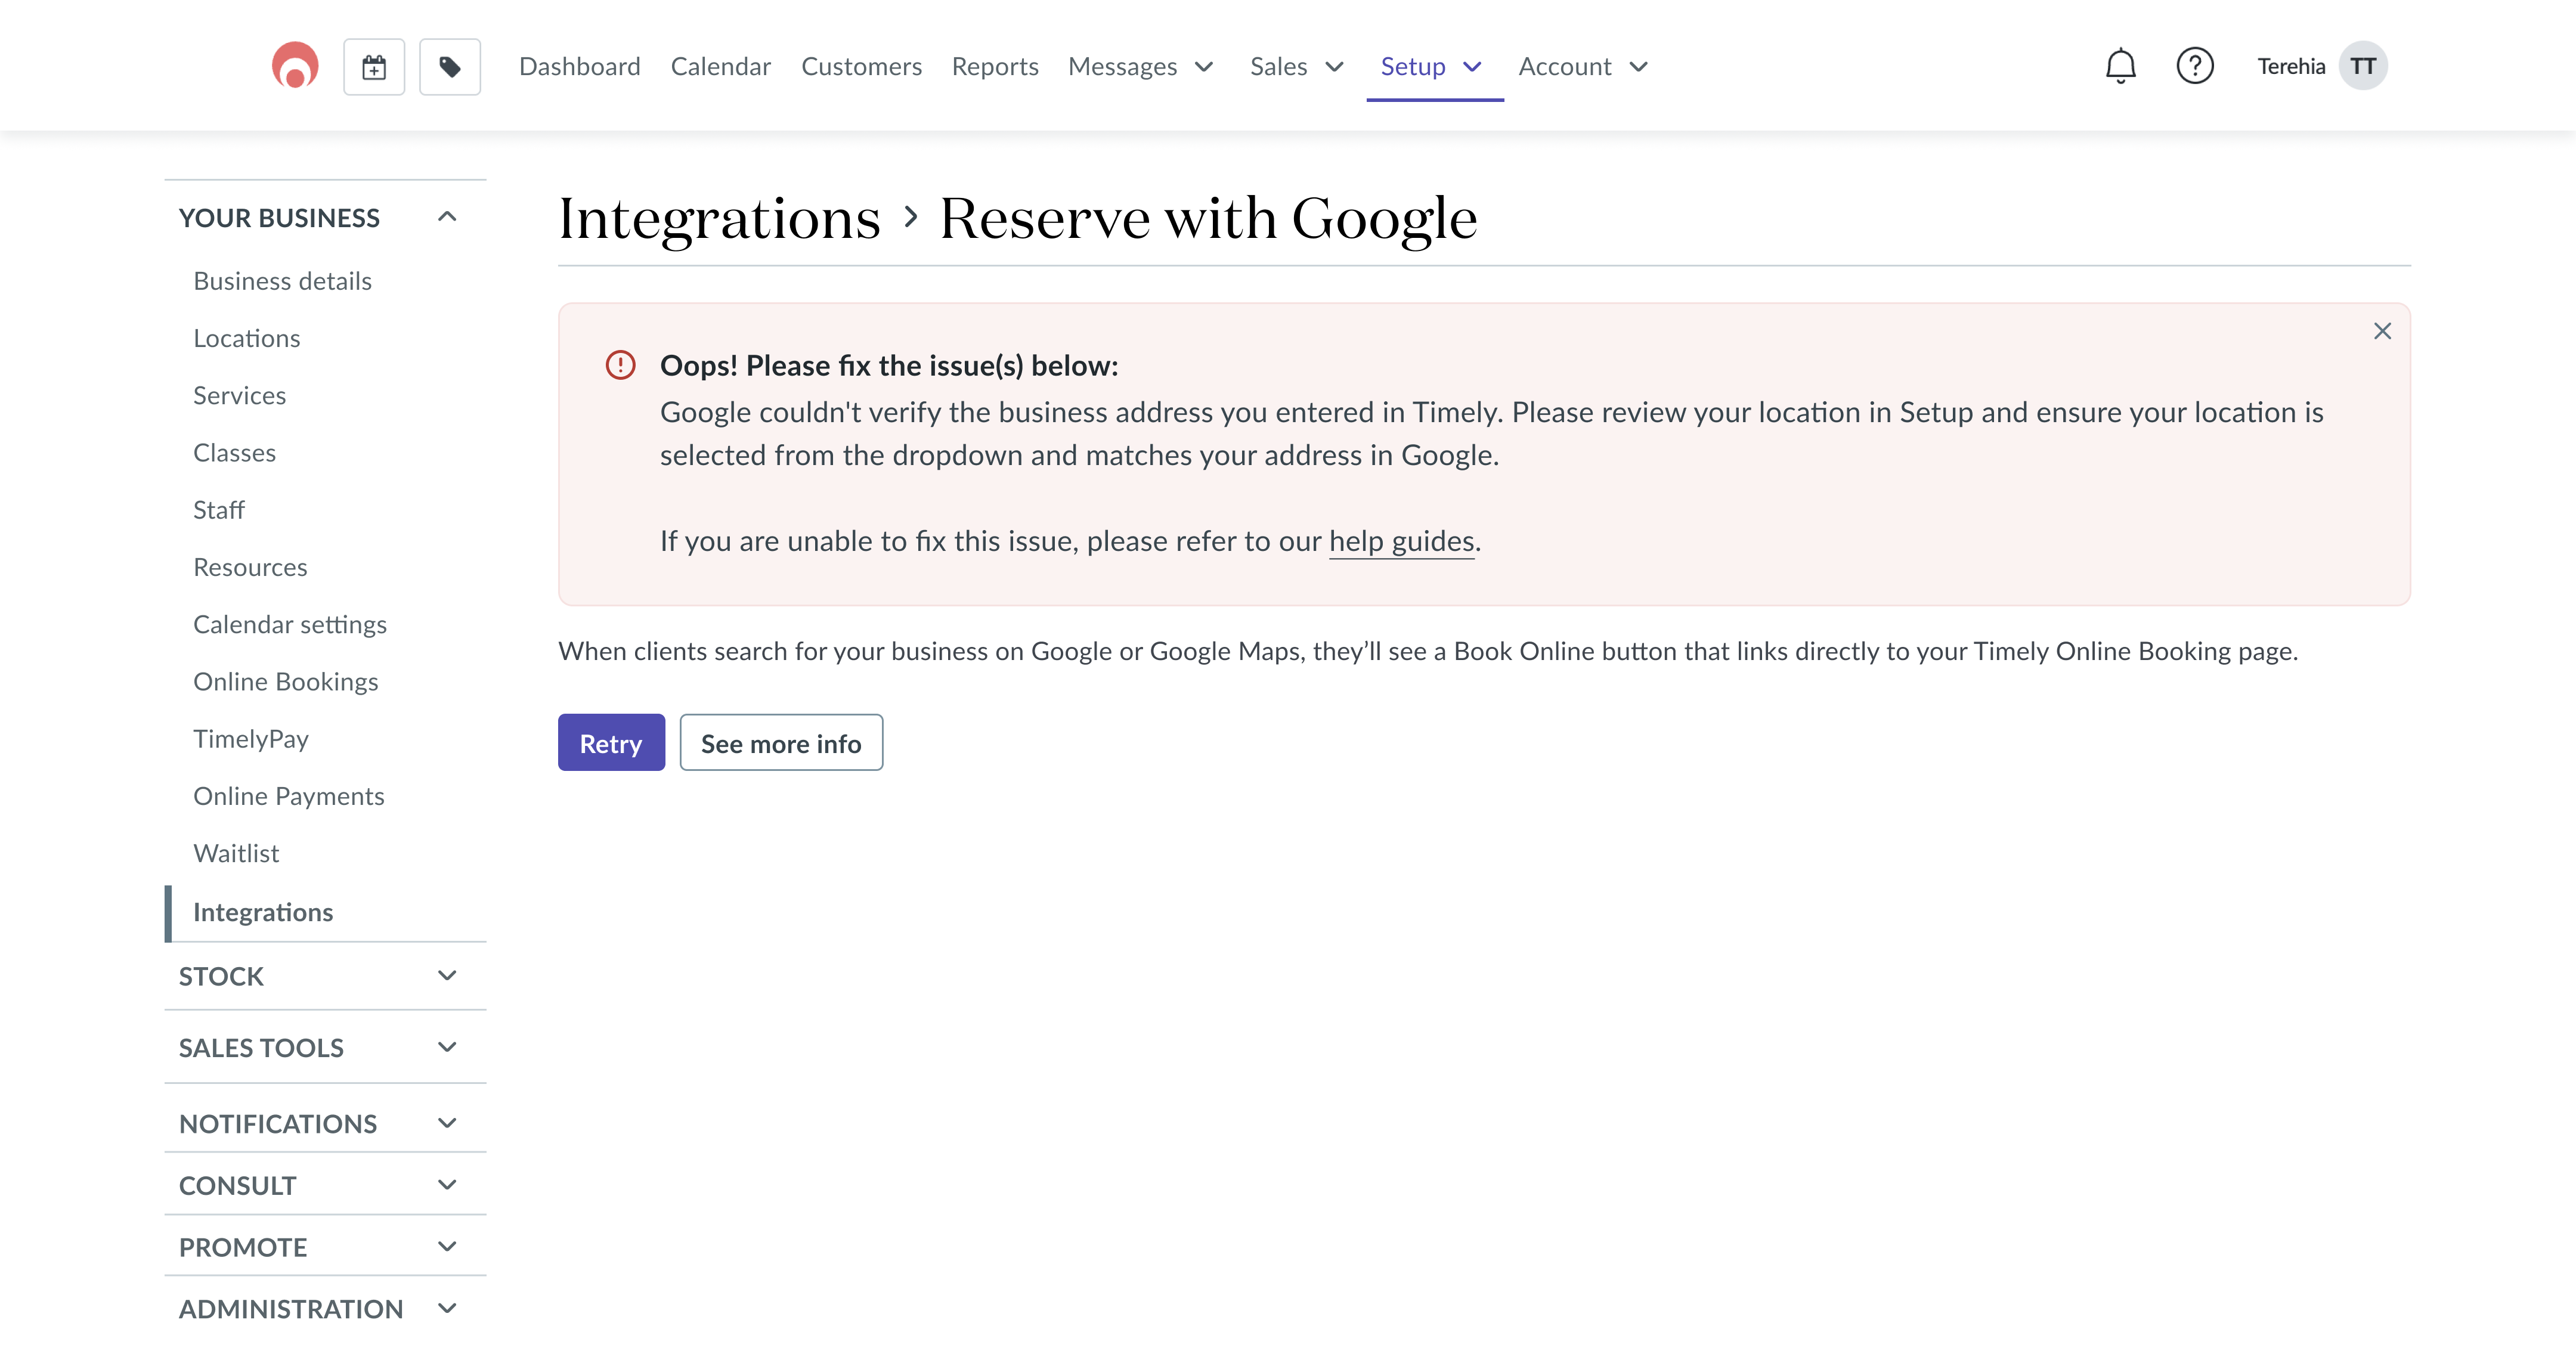Click the Retry button
This screenshot has height=1363, width=2576.
(x=611, y=743)
